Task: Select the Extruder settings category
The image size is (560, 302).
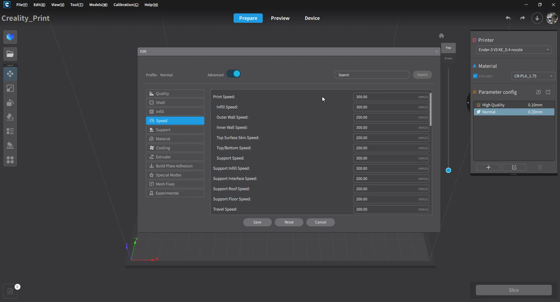Action: (175, 157)
